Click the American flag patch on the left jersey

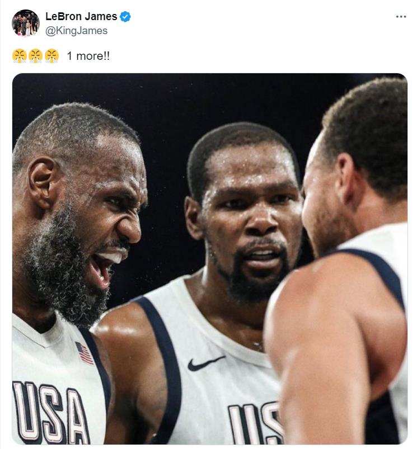[85, 353]
